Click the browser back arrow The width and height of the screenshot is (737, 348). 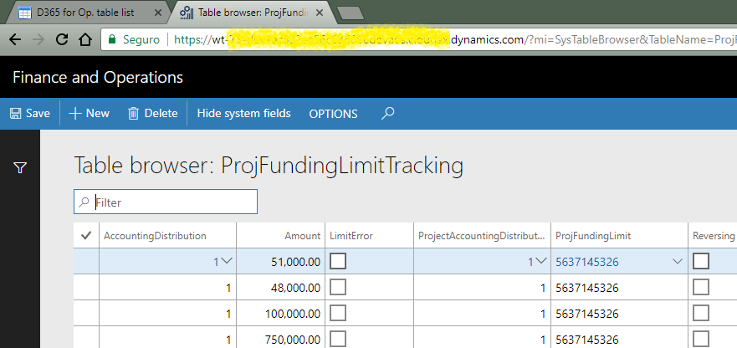pos(15,39)
